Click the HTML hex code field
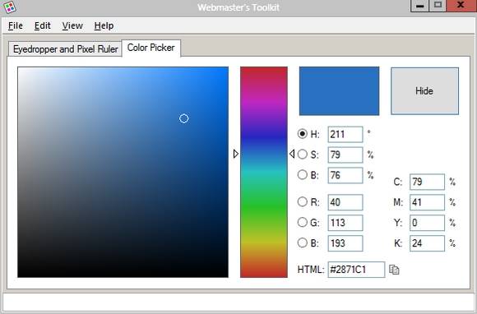477x314 pixels. coord(356,270)
